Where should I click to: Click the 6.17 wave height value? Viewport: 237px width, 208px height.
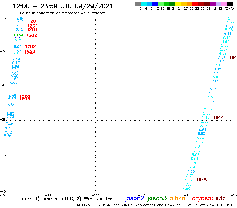[16, 63]
